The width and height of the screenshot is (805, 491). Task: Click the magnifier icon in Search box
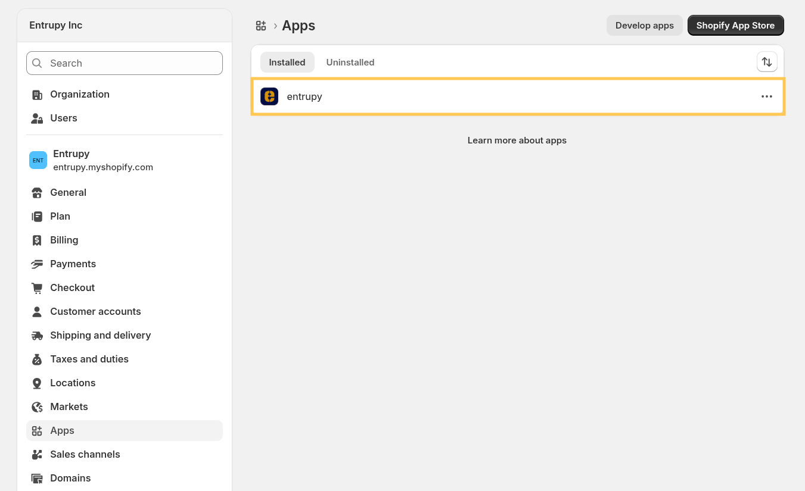(x=37, y=63)
